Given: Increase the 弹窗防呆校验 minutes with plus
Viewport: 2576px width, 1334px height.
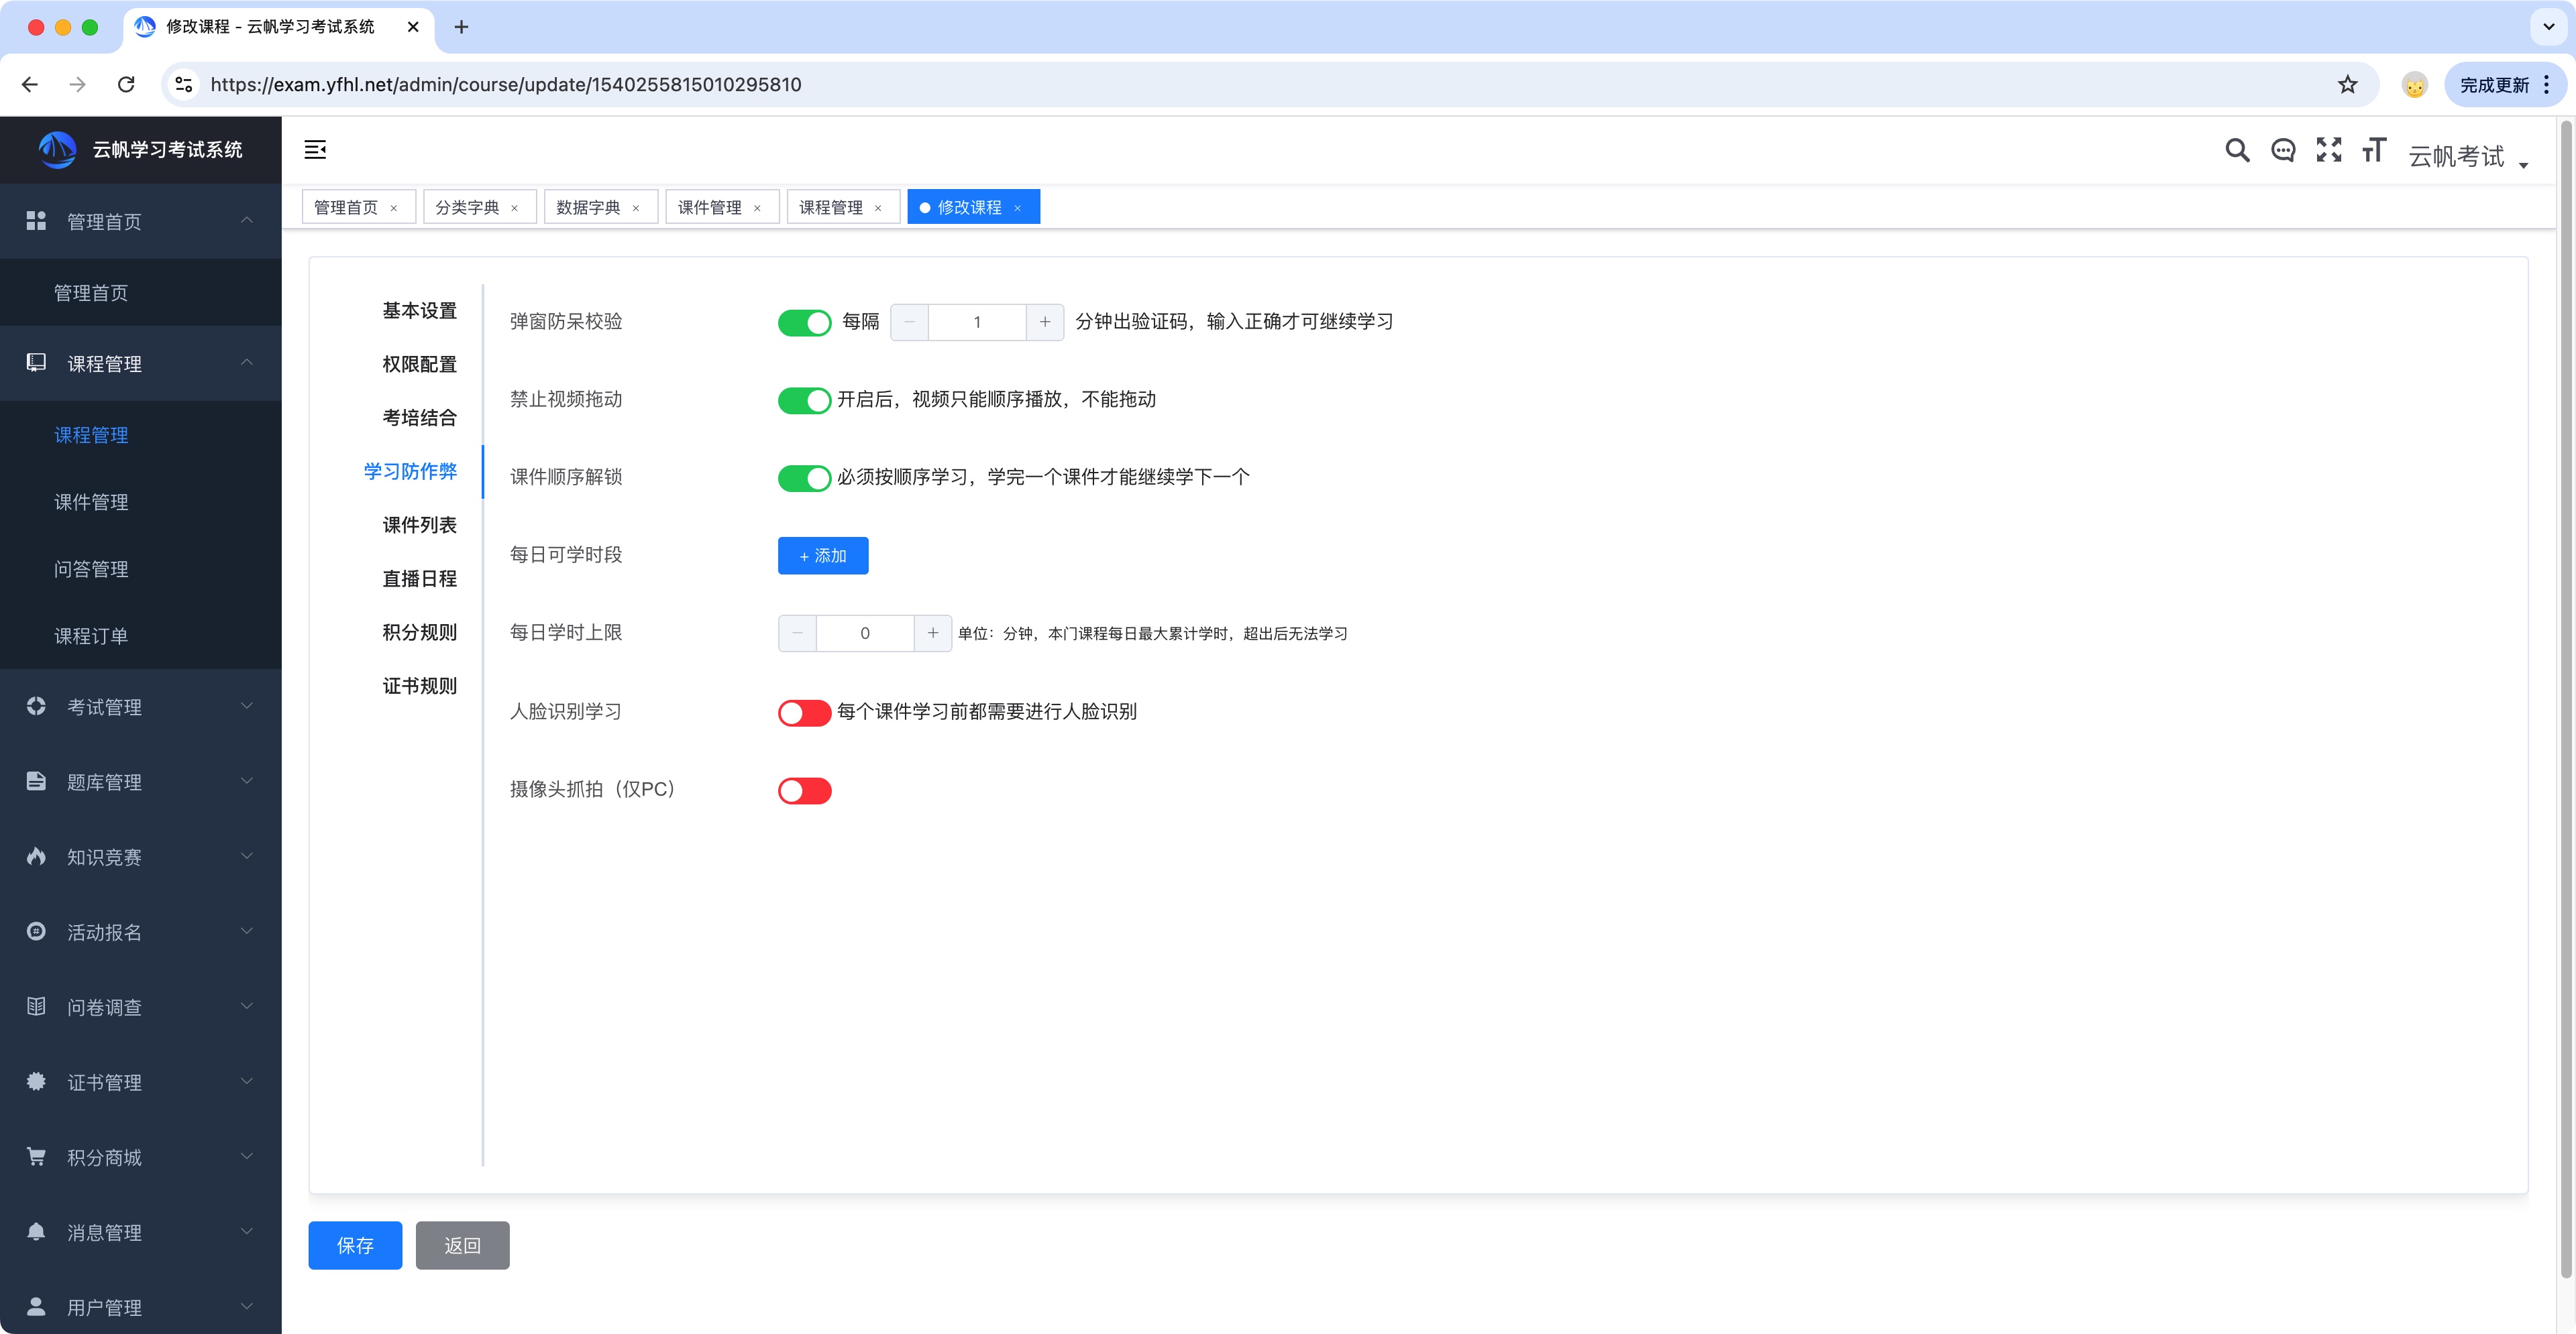Looking at the screenshot, I should pos(1045,322).
